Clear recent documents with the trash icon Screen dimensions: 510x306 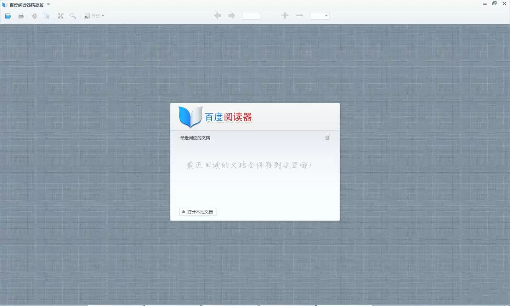click(328, 137)
